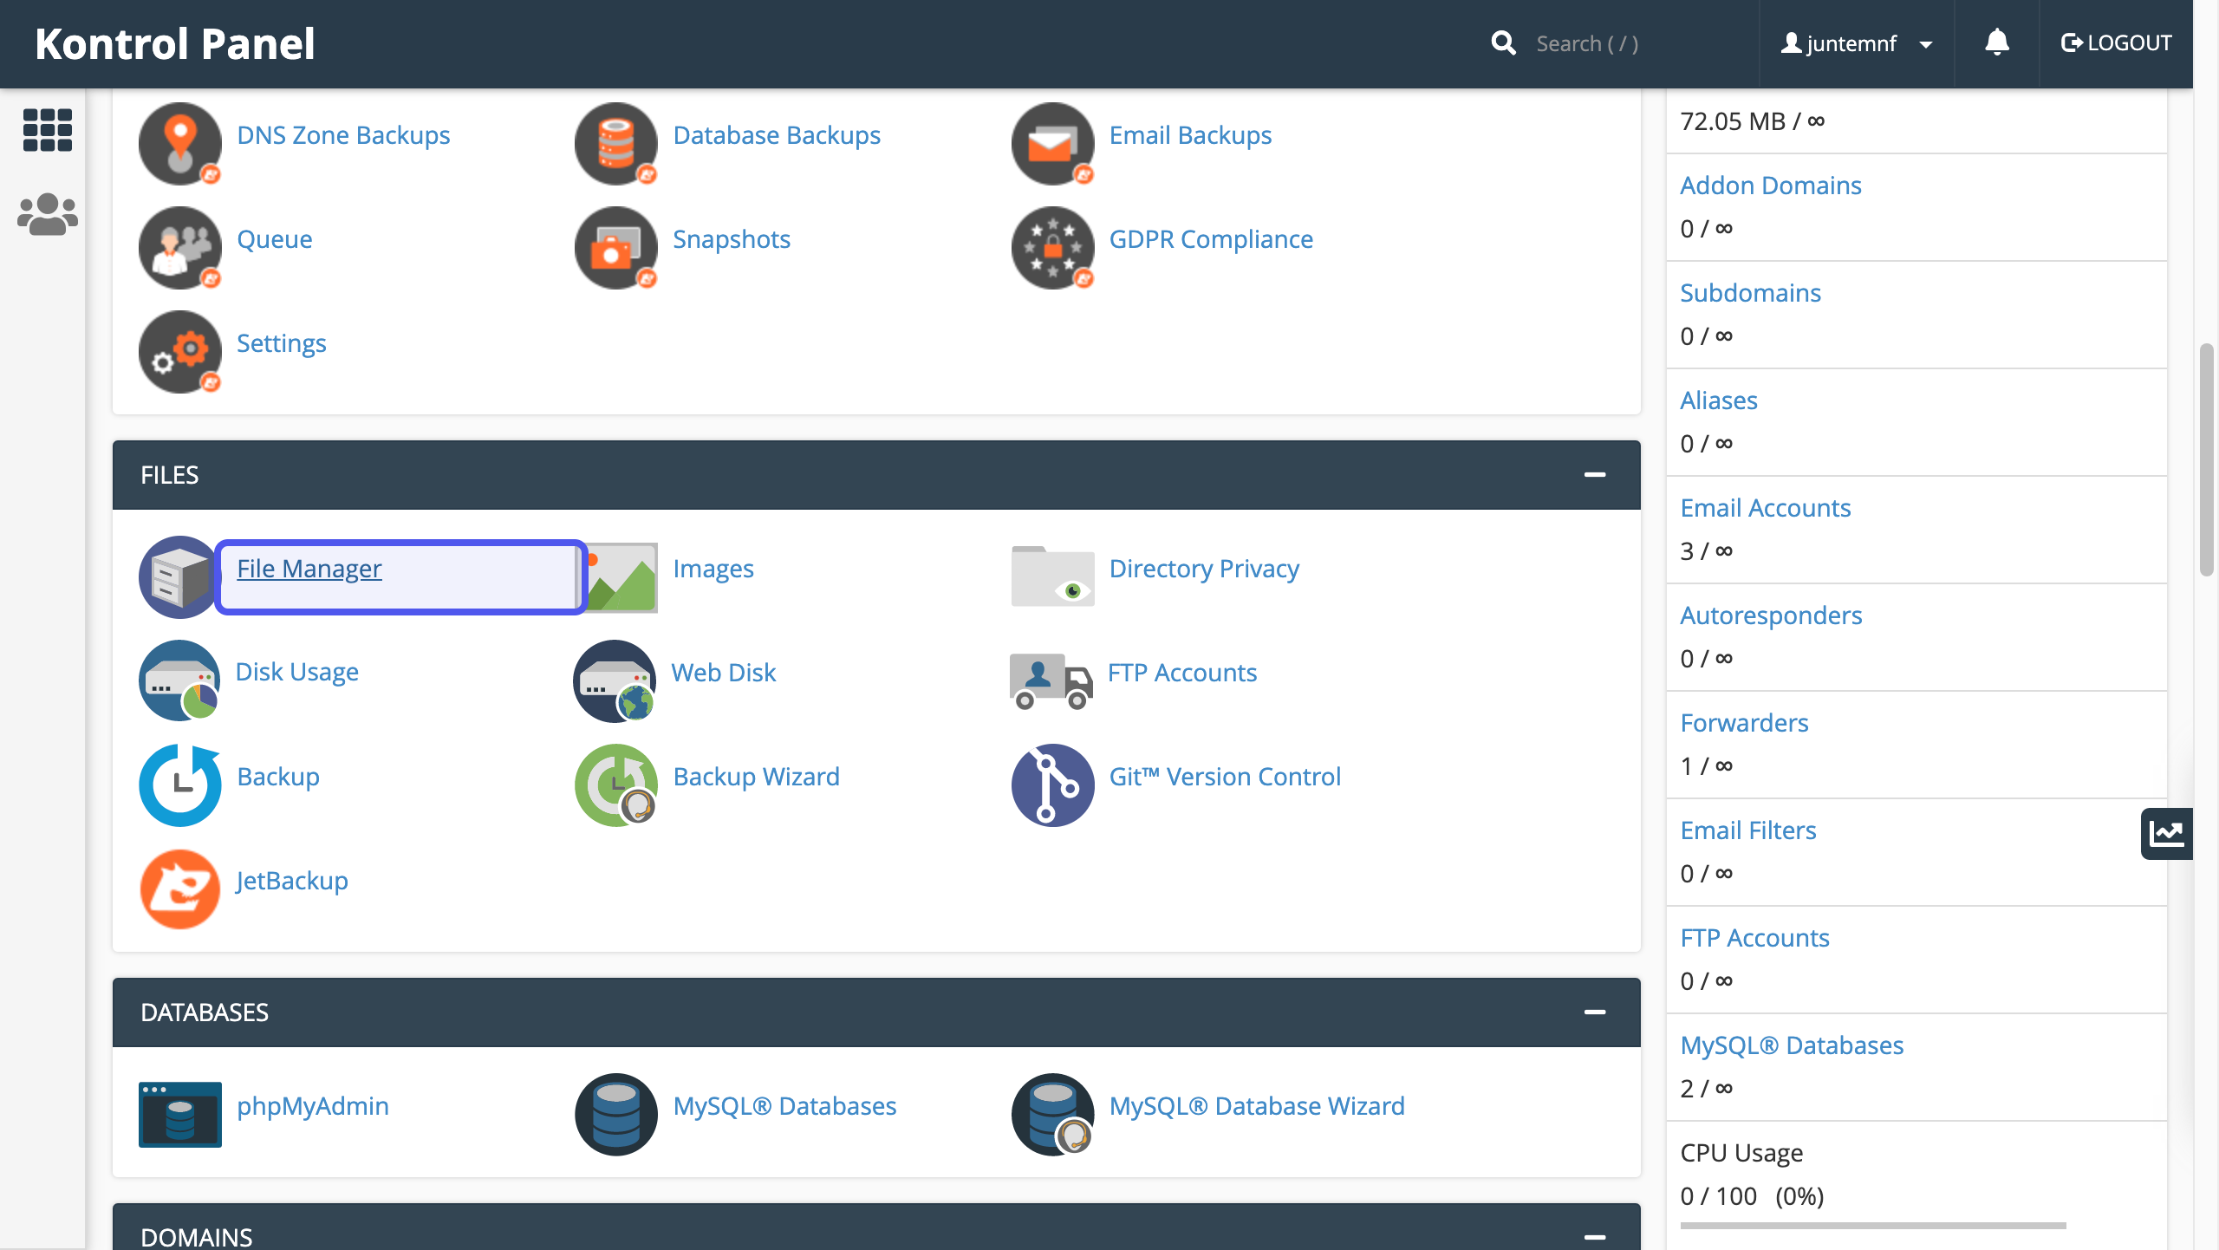Open the Images link

pos(713,568)
